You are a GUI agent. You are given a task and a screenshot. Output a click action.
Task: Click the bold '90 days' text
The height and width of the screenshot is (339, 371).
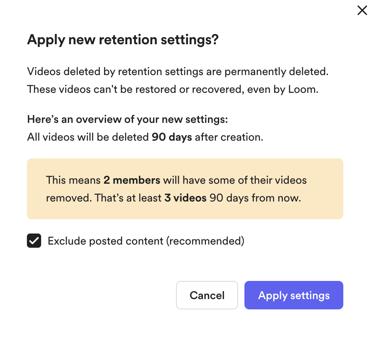[172, 137]
